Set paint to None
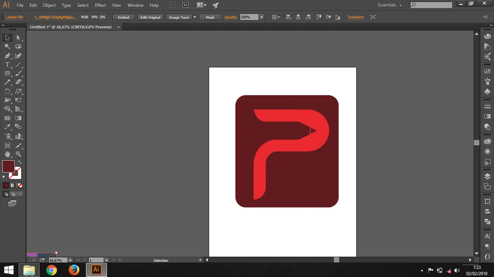The width and height of the screenshot is (494, 277). 20,185
